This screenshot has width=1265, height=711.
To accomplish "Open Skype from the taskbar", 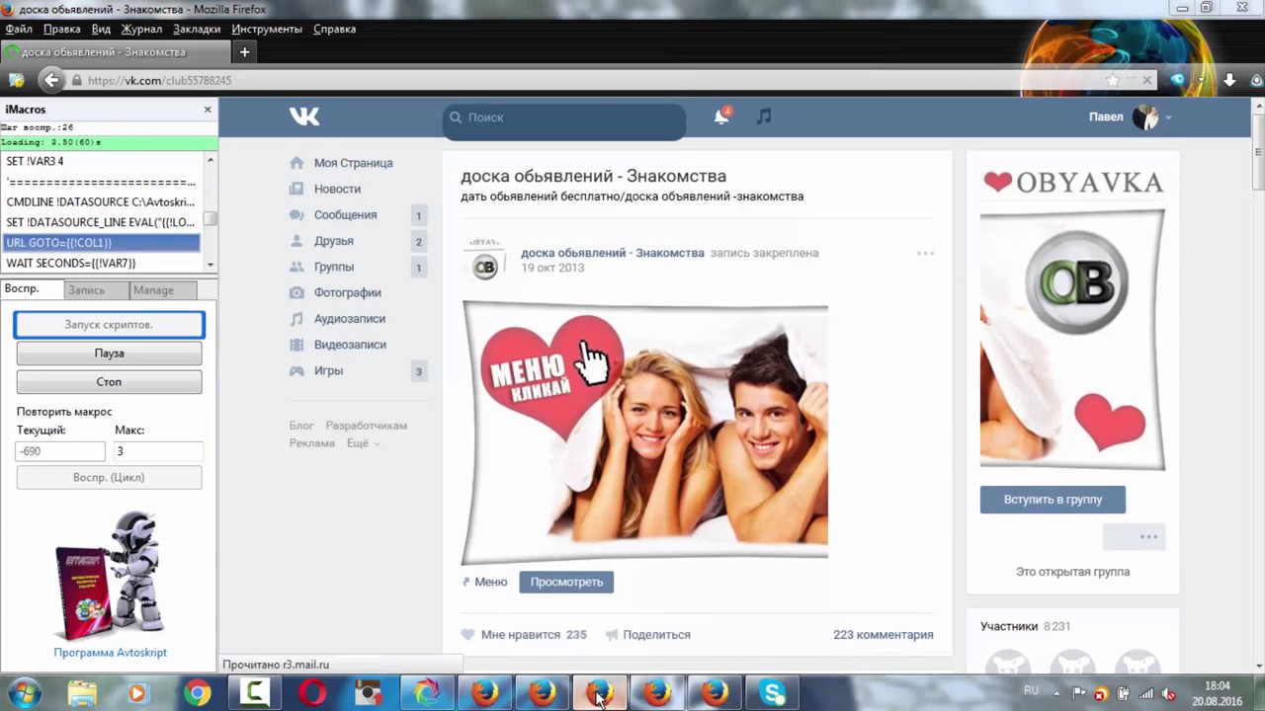I will (772, 693).
